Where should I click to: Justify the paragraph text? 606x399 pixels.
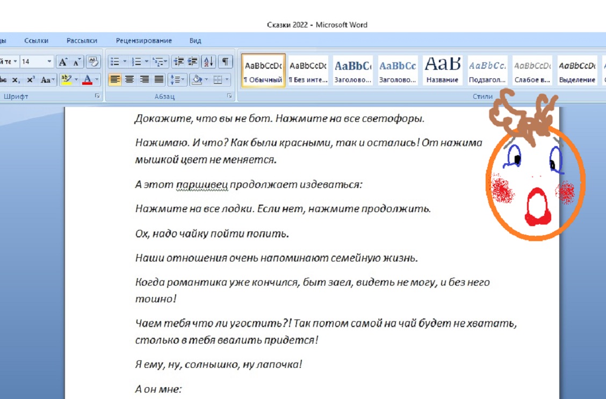[x=158, y=79]
